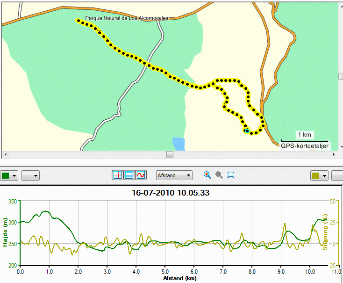Image resolution: width=343 pixels, height=283 pixels.
Task: Click the GPS-kortdetaljer label on map
Action: coord(305,146)
